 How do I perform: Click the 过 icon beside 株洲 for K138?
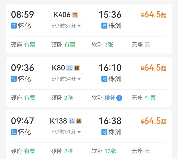pyautogui.click(x=104, y=132)
